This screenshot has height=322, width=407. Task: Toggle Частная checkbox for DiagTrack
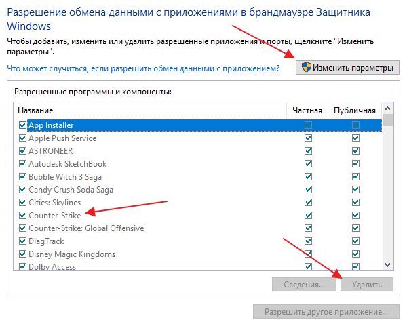coord(308,241)
